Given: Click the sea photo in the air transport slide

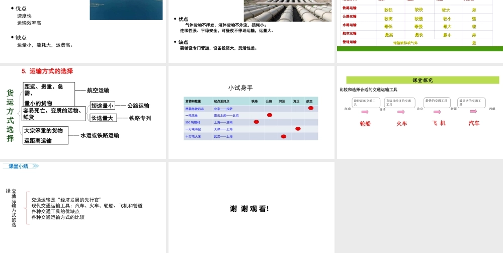Looking at the screenshot, I should coord(126,10).
